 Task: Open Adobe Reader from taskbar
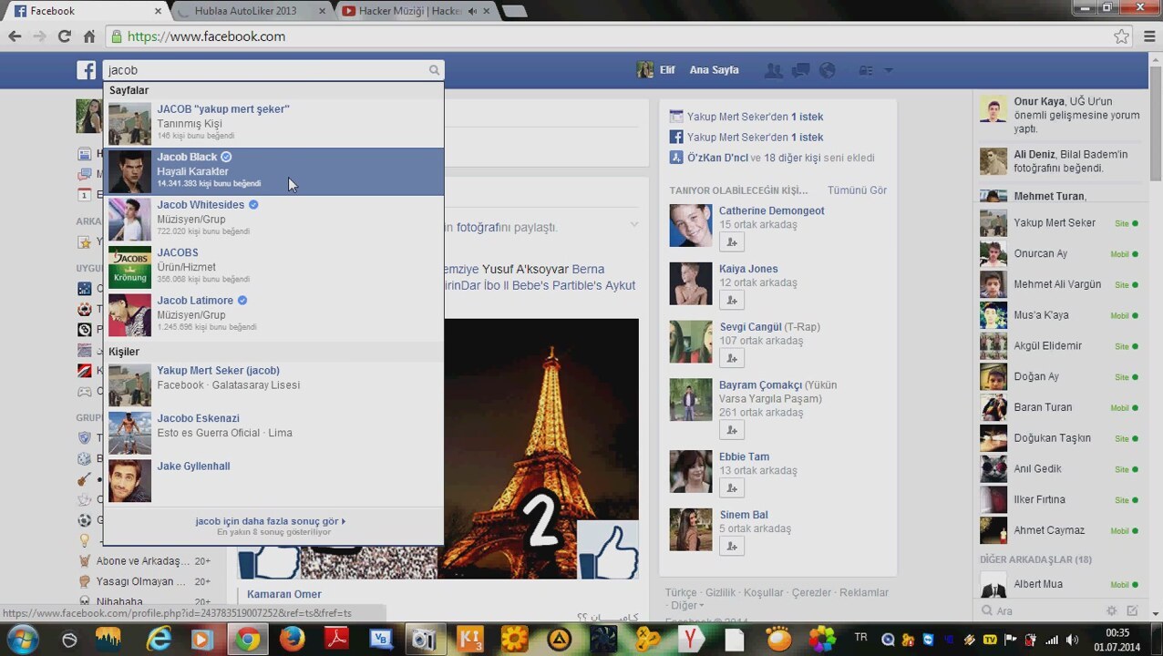point(336,640)
